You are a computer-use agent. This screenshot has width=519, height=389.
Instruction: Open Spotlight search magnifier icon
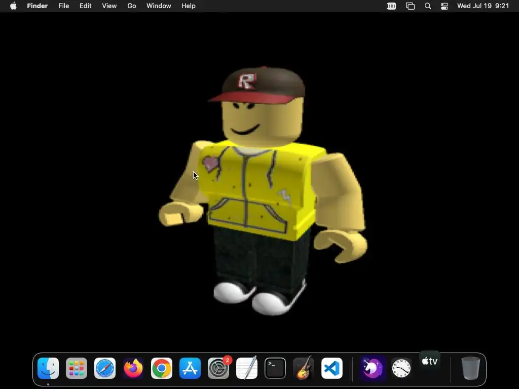[x=428, y=6]
